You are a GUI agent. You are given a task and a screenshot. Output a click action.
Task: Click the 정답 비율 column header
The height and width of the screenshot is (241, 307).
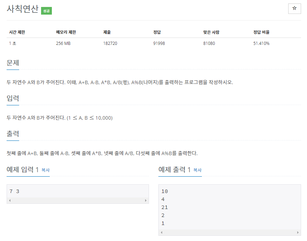tap(261, 32)
